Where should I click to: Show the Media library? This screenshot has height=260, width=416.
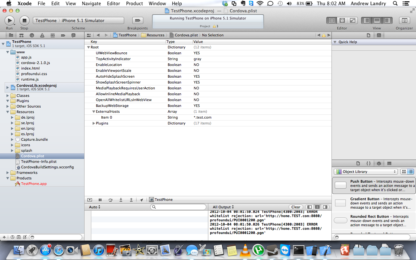(389, 163)
